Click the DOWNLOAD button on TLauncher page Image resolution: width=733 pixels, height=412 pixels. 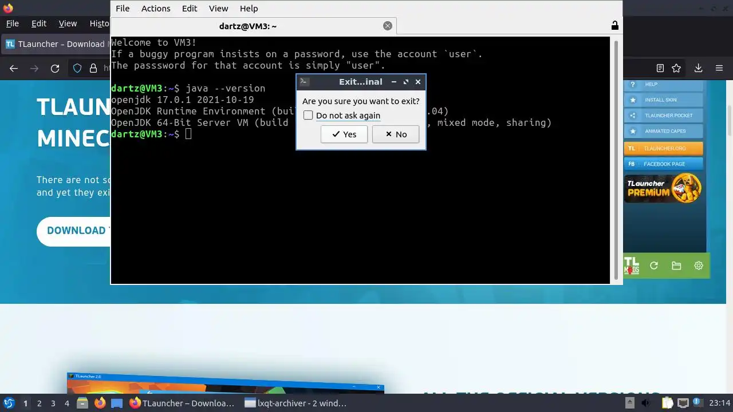tap(73, 231)
